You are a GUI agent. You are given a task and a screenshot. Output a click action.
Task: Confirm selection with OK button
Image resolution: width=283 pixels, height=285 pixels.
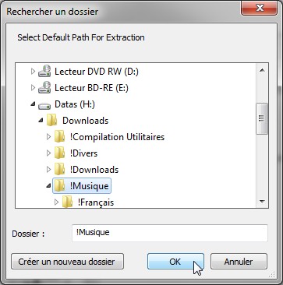[x=175, y=262]
